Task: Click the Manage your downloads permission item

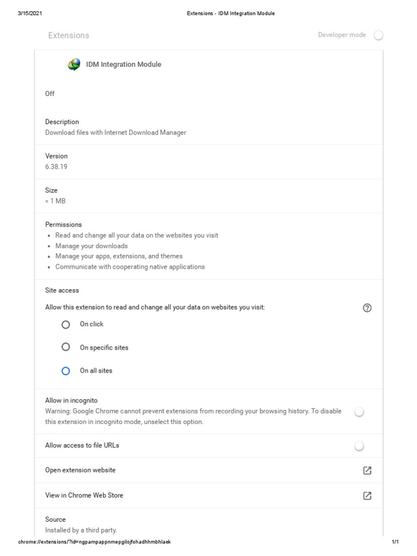Action: (x=92, y=246)
